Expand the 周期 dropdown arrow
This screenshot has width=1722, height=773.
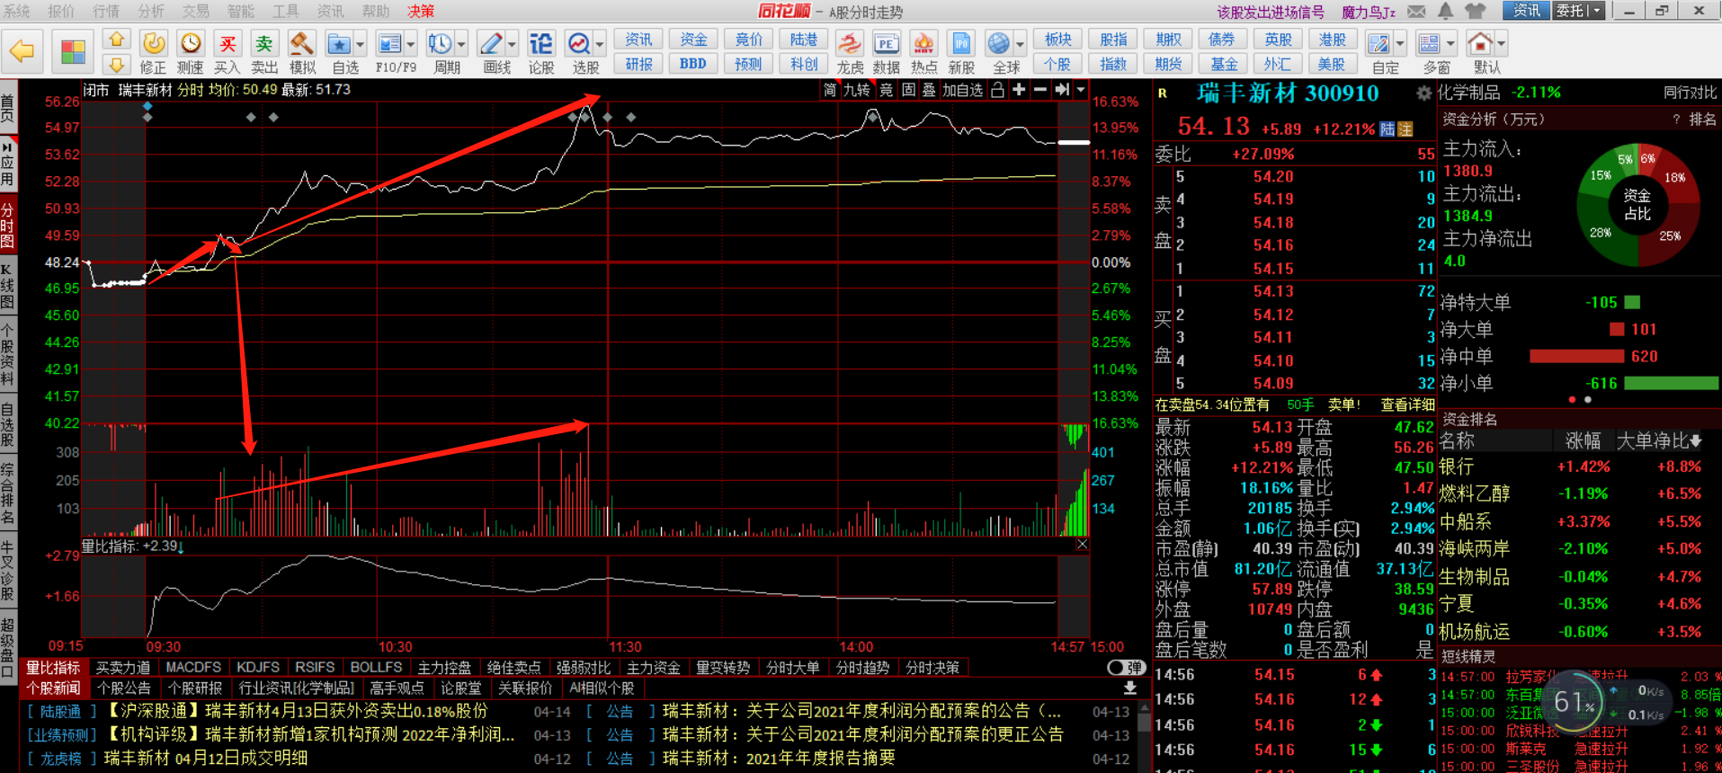[x=461, y=44]
